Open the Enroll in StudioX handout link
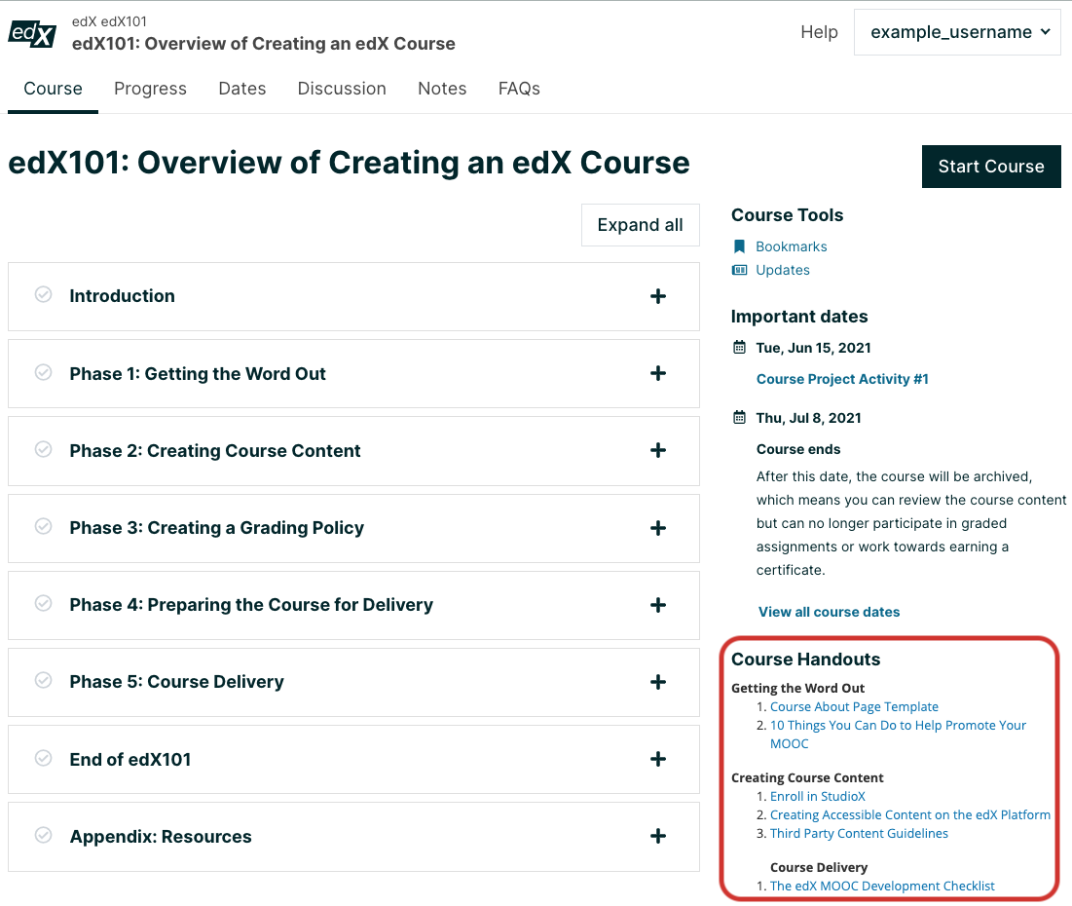 [818, 796]
